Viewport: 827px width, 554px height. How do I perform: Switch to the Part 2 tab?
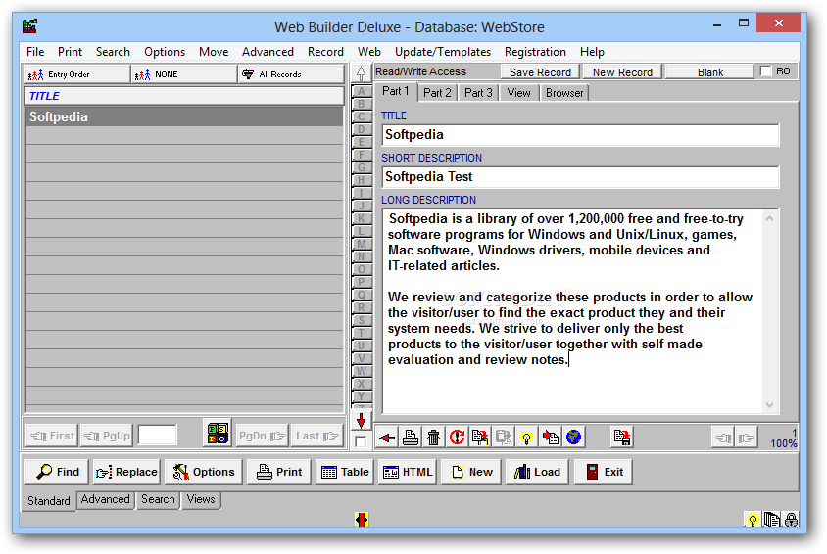(x=437, y=93)
